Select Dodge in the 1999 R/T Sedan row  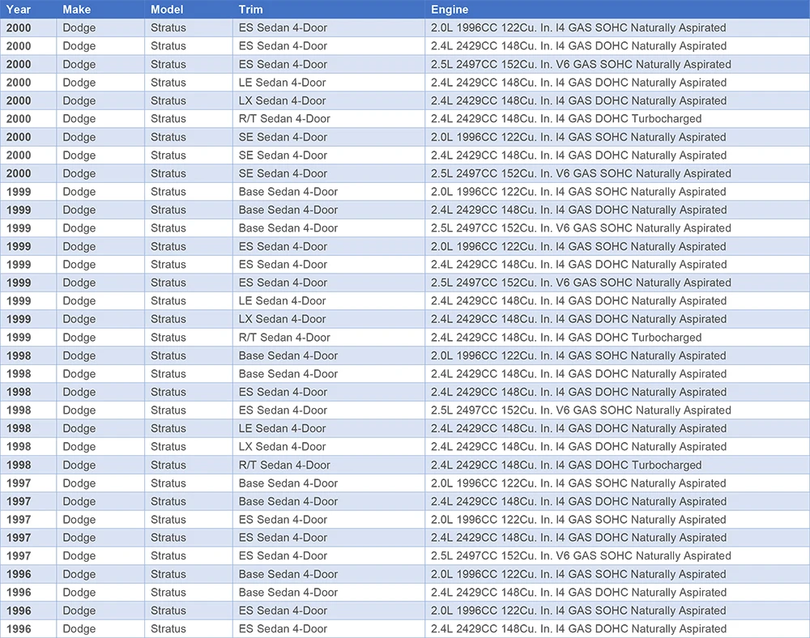[x=100, y=338]
